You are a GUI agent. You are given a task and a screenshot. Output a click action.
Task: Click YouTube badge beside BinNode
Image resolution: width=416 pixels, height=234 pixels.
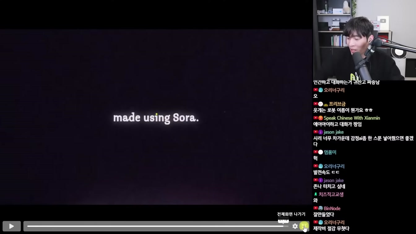pos(316,208)
